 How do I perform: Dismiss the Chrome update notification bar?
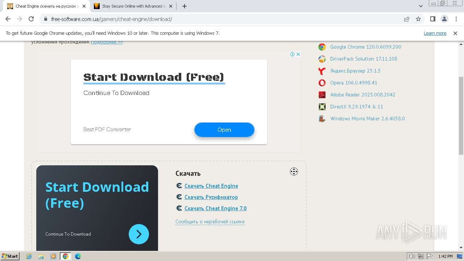click(x=455, y=33)
